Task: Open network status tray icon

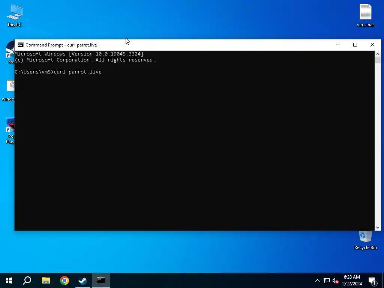Action: 327,280
